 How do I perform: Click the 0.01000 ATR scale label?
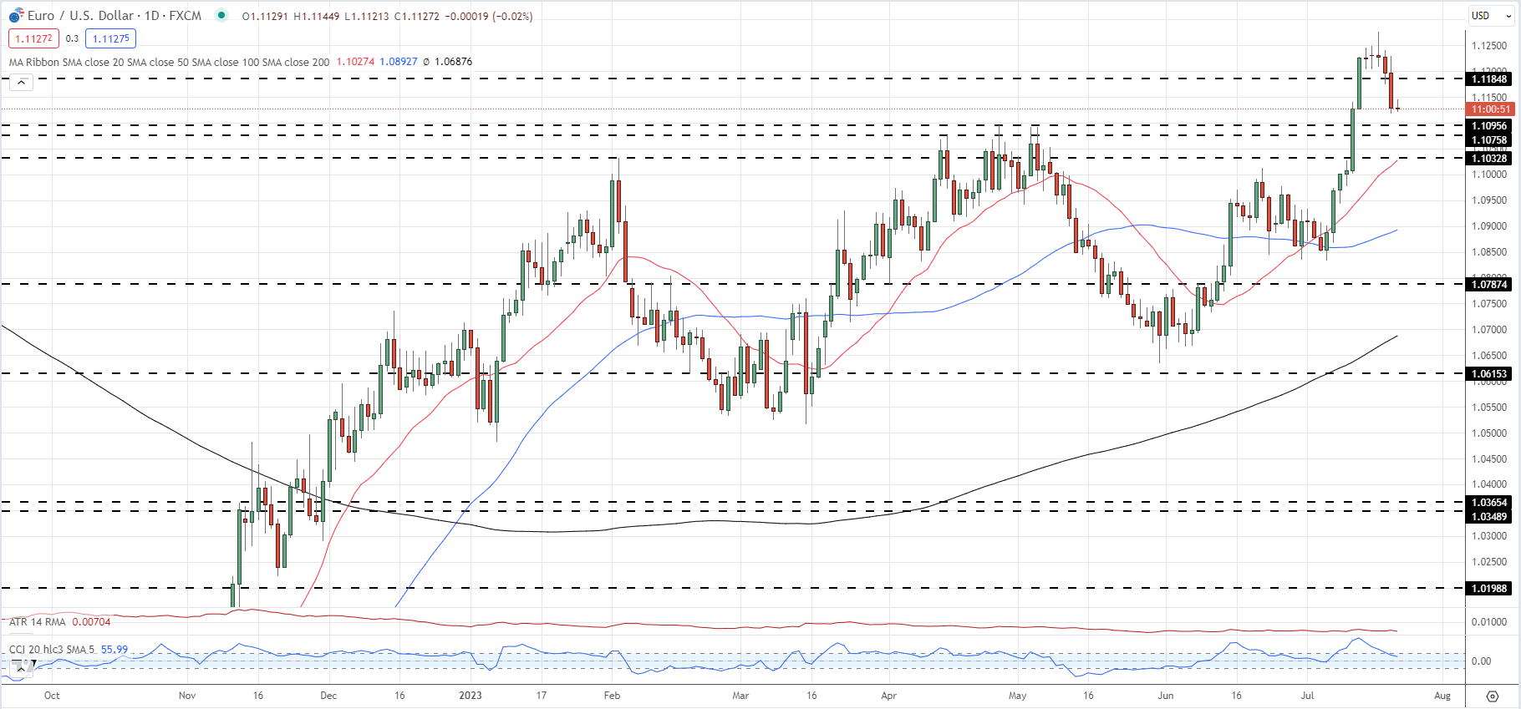1489,622
